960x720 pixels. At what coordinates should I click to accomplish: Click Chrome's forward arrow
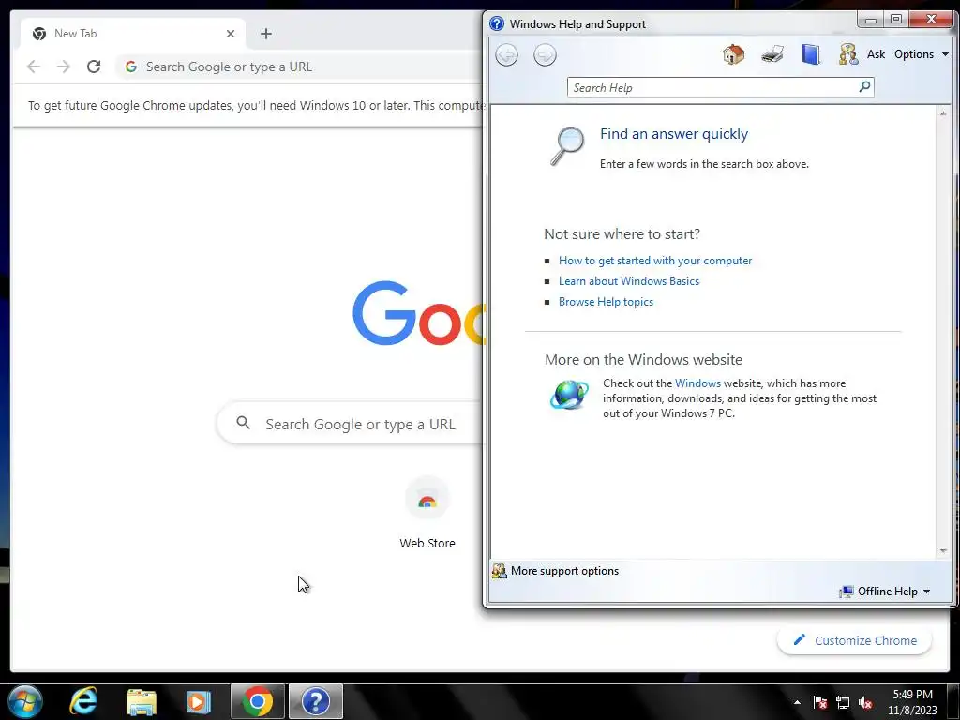(x=64, y=67)
